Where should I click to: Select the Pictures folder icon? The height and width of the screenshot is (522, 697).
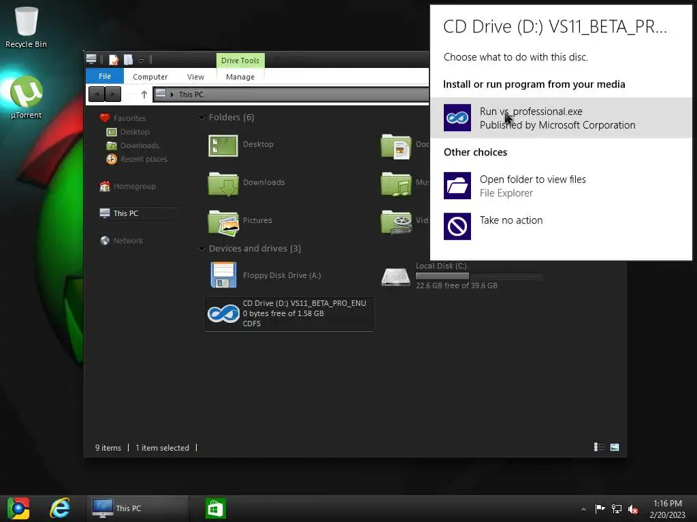pos(223,222)
